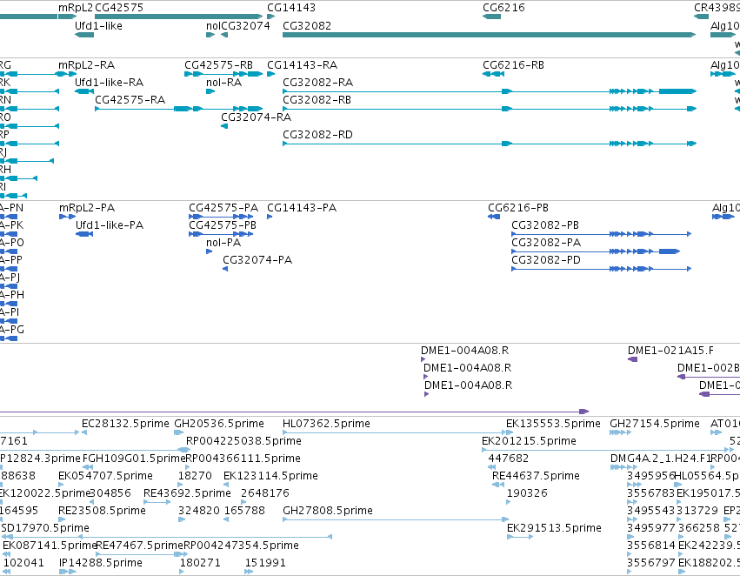Click the Ufd1-like gene label
Image resolution: width=740 pixels, height=576 pixels.
pos(98,25)
